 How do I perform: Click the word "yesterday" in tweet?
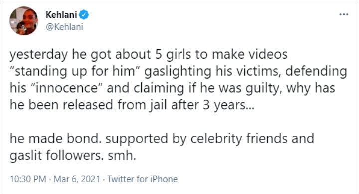39,55
